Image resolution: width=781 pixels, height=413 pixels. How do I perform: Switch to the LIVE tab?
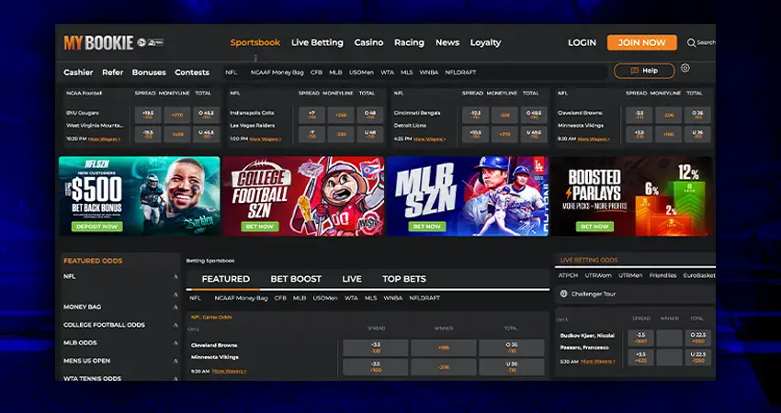[x=352, y=279]
